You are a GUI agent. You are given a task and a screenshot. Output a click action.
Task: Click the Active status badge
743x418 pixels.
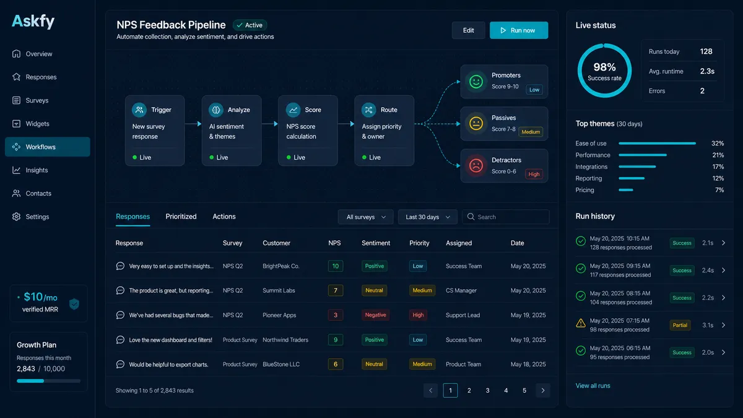pos(250,25)
